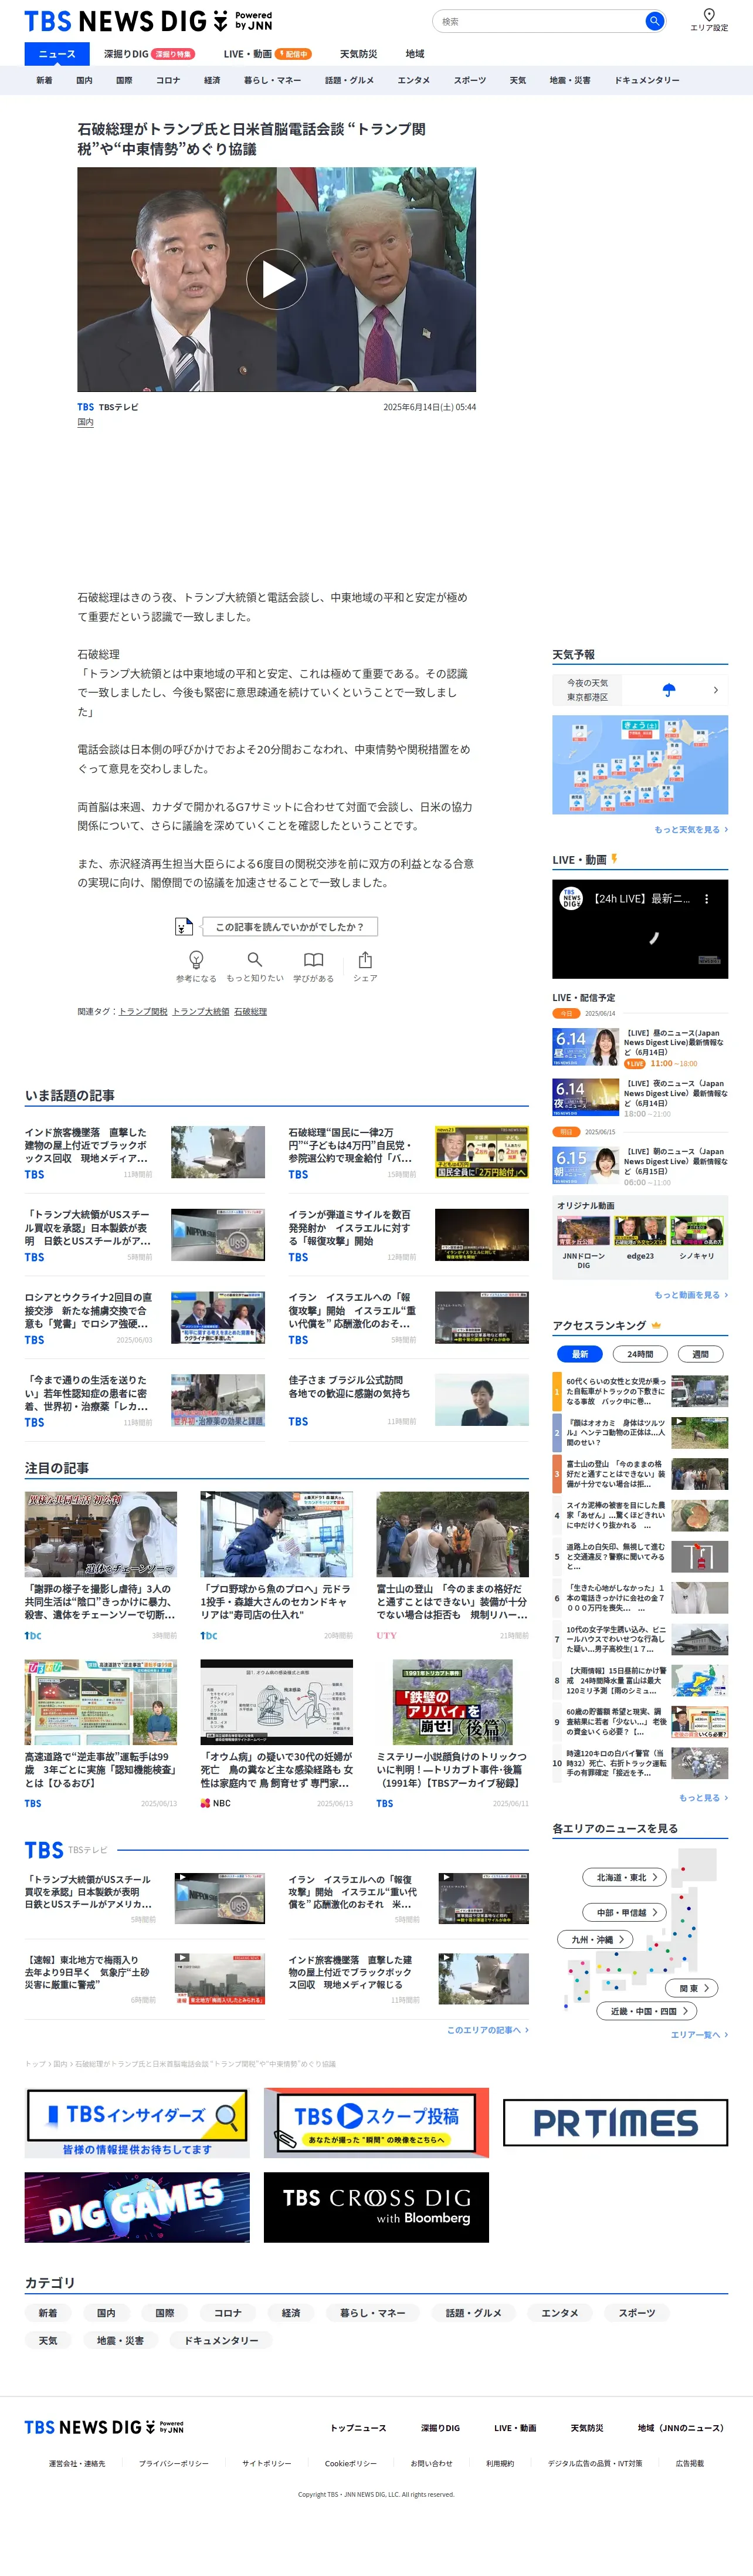The width and height of the screenshot is (753, 2576).
Task: Open the 近畿・中国・四国 area button
Action: [647, 2011]
